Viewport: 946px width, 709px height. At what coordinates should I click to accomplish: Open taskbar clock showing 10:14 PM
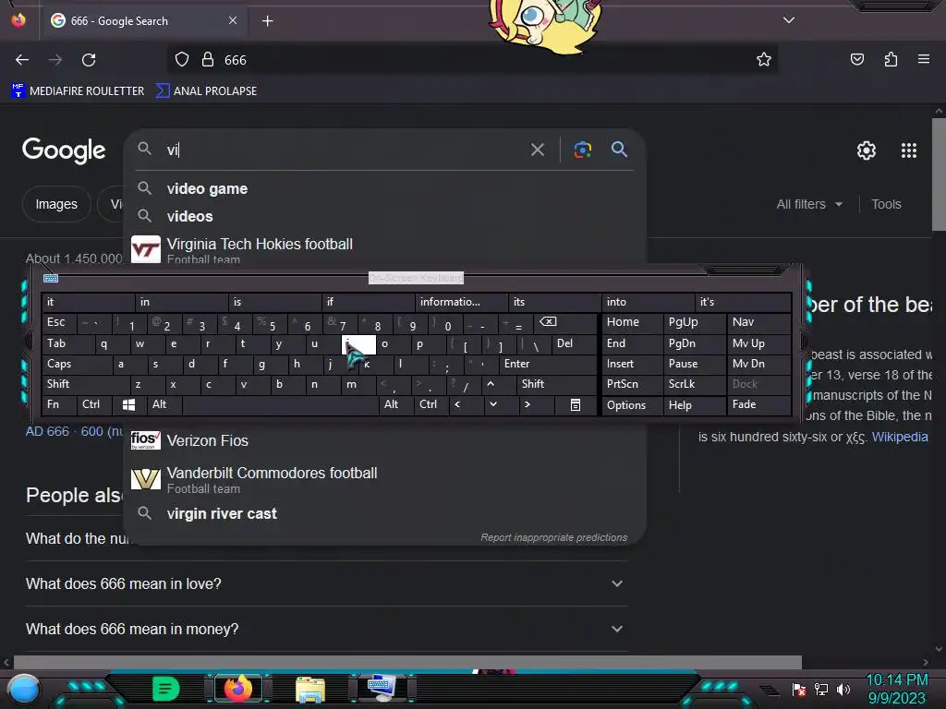pyautogui.click(x=896, y=680)
